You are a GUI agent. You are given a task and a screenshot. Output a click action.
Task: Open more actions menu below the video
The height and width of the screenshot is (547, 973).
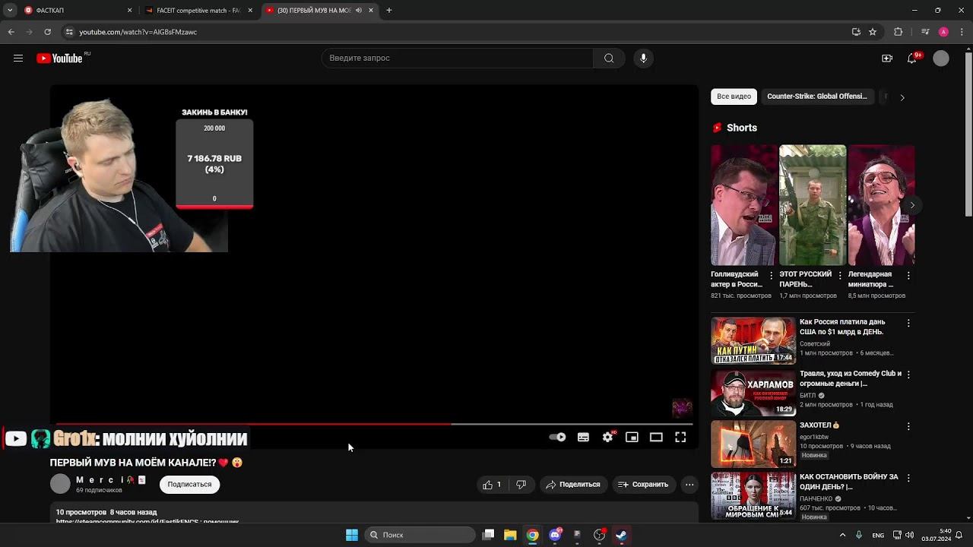pos(689,485)
